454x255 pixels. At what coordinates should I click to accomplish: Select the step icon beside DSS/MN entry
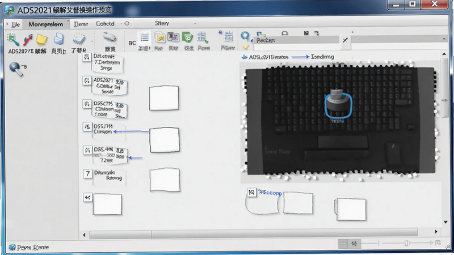[87, 150]
